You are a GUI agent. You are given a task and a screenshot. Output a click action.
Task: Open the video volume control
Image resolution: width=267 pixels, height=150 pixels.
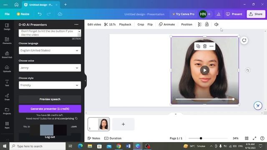(216, 25)
